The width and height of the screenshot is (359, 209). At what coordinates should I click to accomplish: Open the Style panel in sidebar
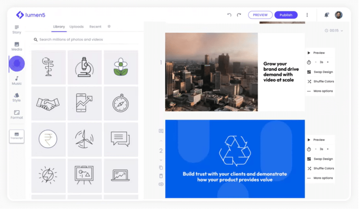tap(17, 98)
